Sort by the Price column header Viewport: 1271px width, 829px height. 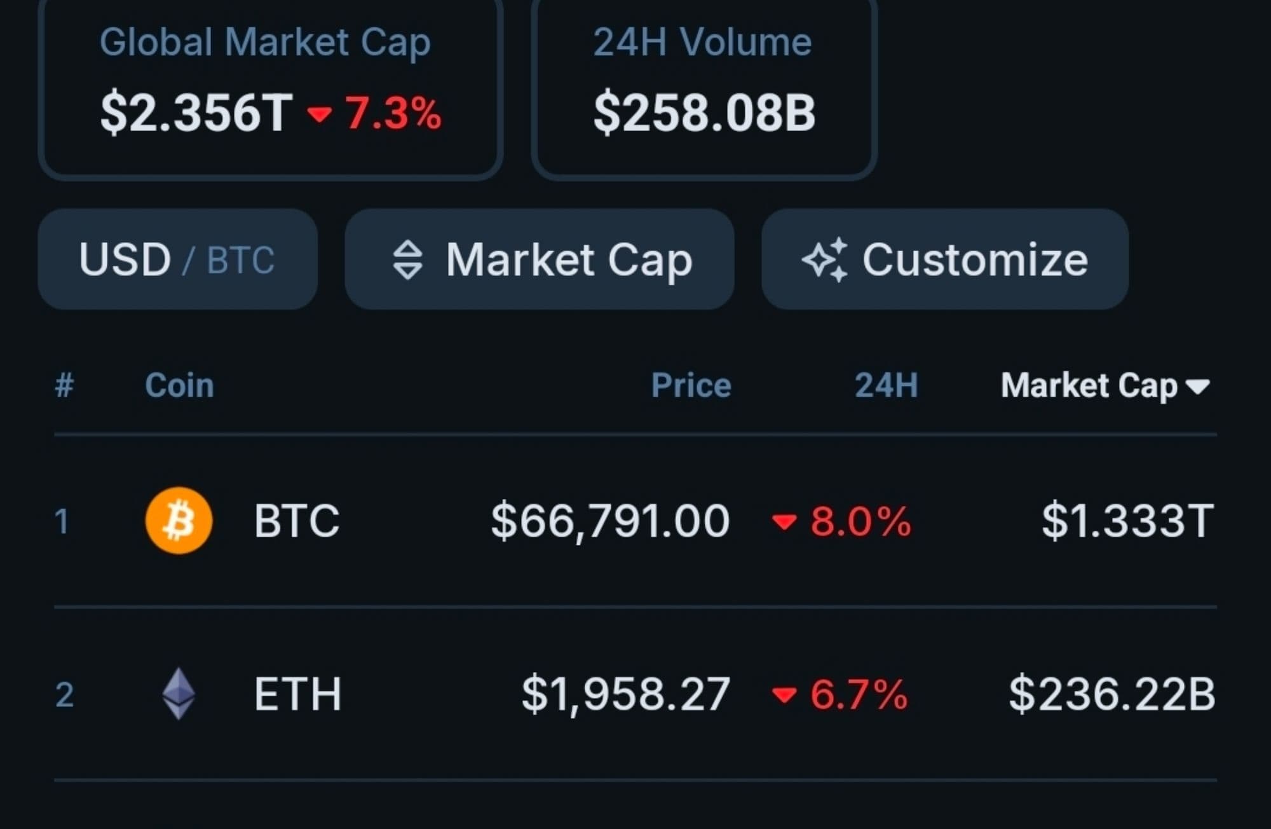[691, 385]
